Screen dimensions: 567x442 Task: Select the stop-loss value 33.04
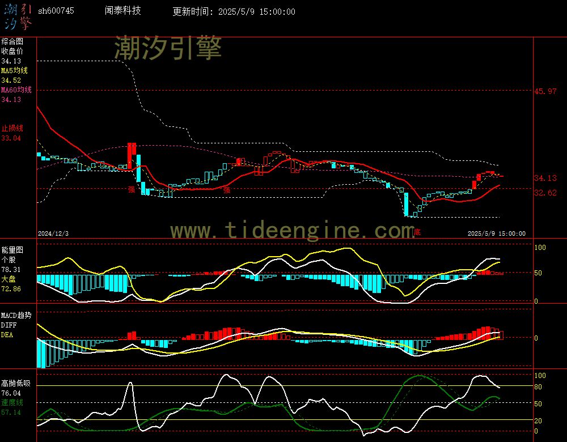(x=11, y=138)
